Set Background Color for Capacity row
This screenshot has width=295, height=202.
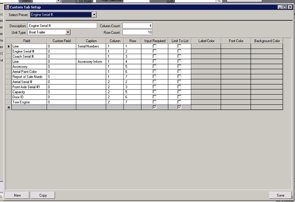(267, 92)
